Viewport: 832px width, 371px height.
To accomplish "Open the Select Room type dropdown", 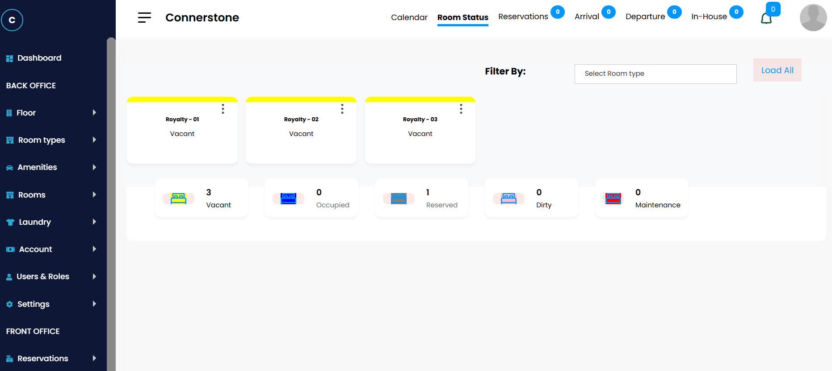I will tap(656, 74).
